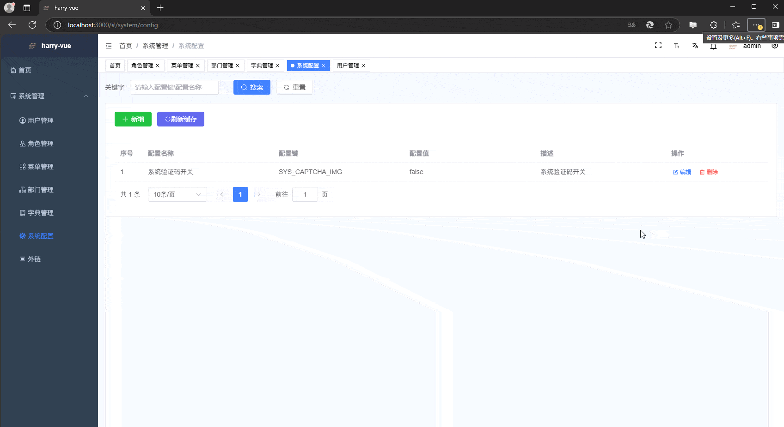Open 首页 in sidebar

(x=49, y=70)
